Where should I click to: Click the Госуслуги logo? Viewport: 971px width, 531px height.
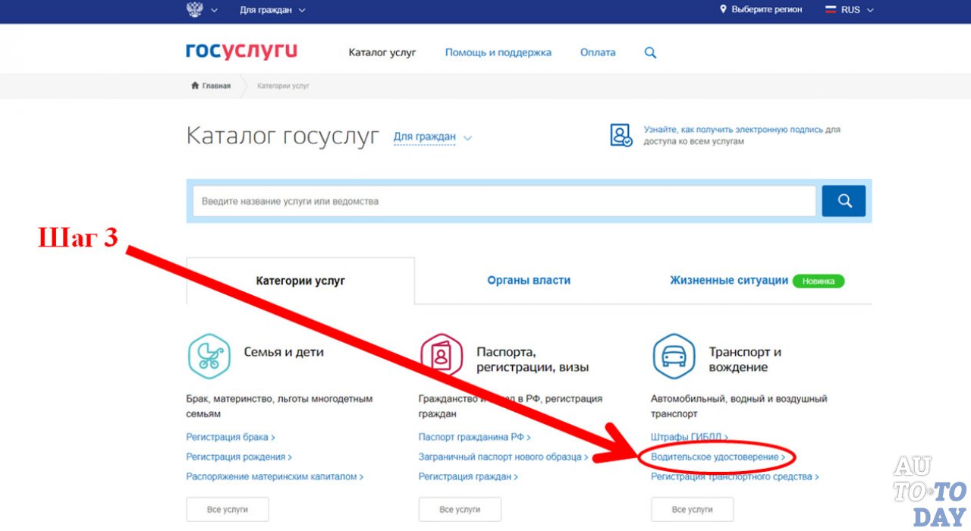click(x=241, y=52)
